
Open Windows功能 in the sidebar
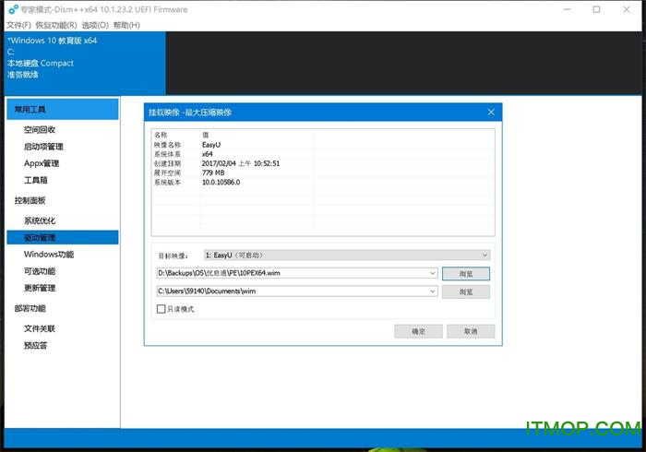click(x=49, y=255)
